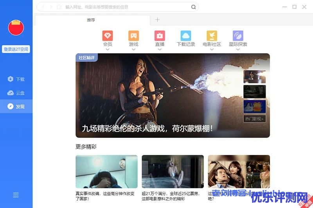Reload the page with refresh icon
313x208 pixels.
(59, 7)
